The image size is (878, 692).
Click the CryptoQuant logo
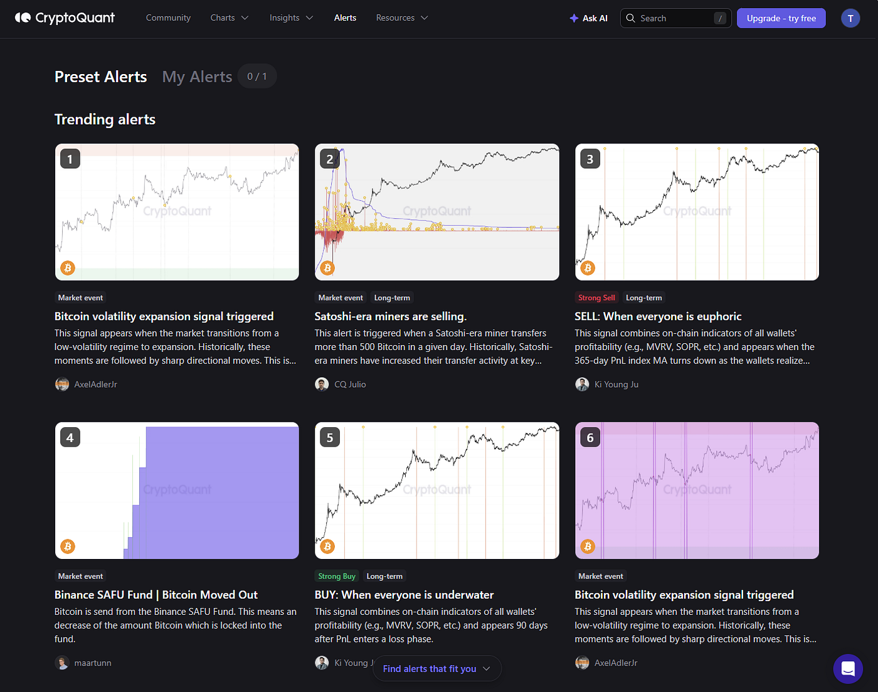[65, 18]
